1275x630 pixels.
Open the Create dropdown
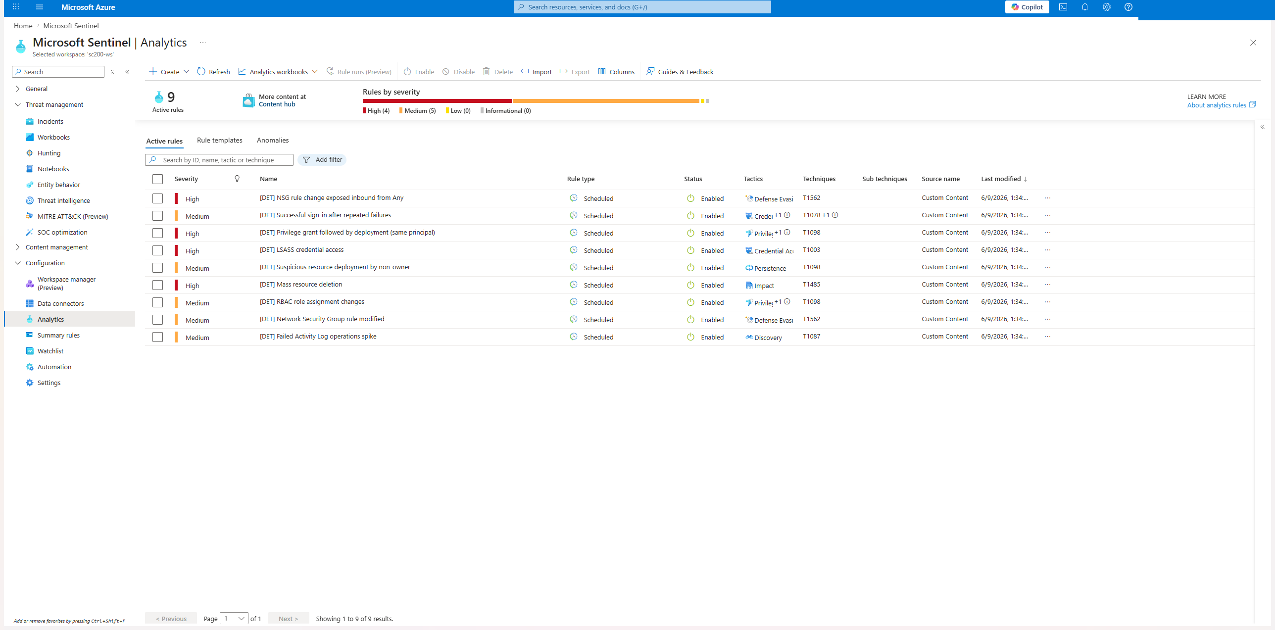169,72
